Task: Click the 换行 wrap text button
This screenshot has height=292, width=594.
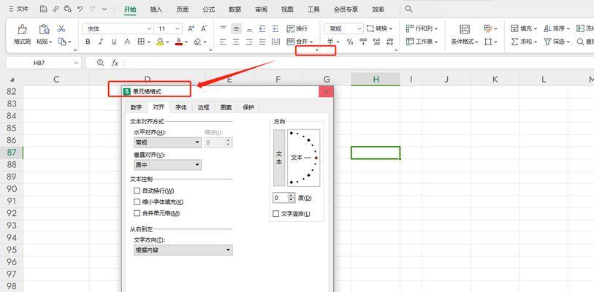Action: click(x=297, y=28)
